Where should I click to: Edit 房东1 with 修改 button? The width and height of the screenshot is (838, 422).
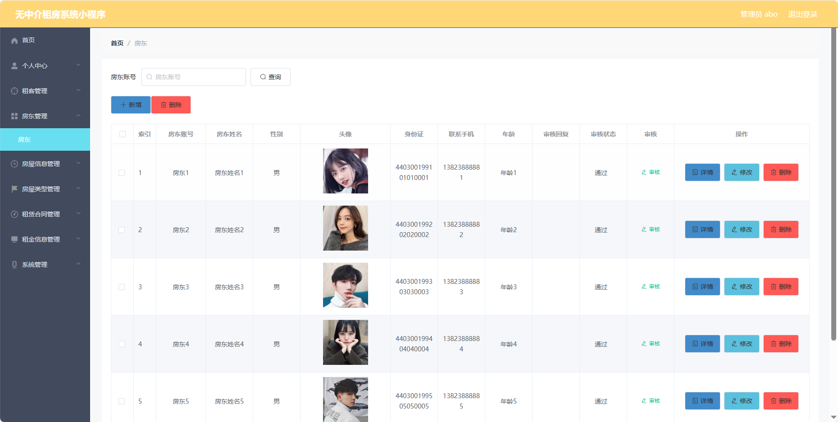(742, 172)
